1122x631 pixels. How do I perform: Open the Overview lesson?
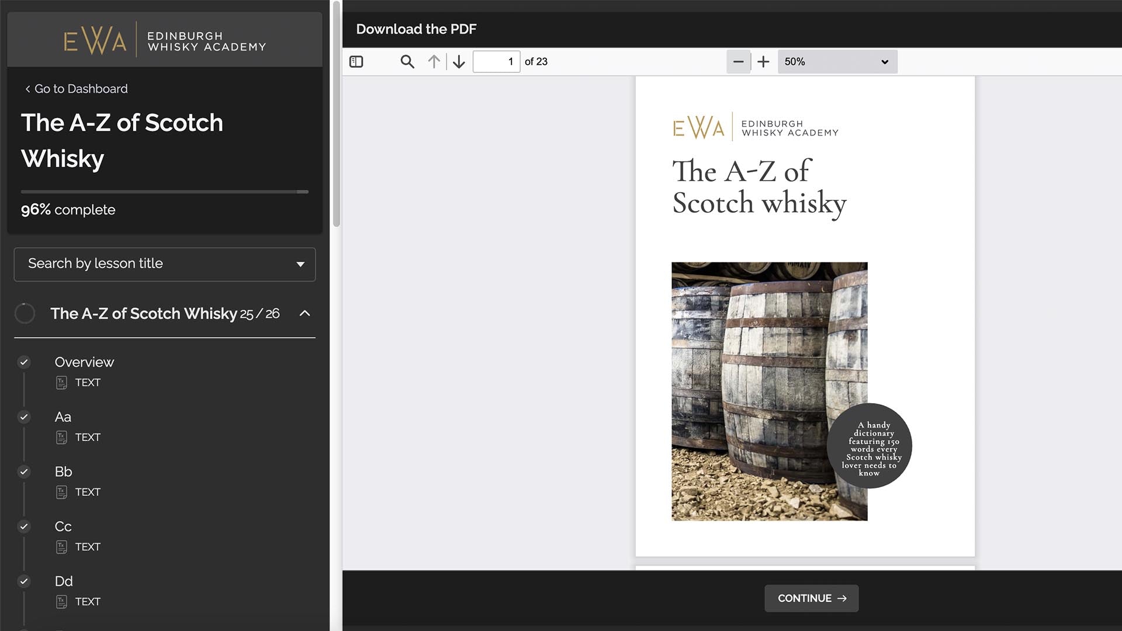[x=84, y=362]
